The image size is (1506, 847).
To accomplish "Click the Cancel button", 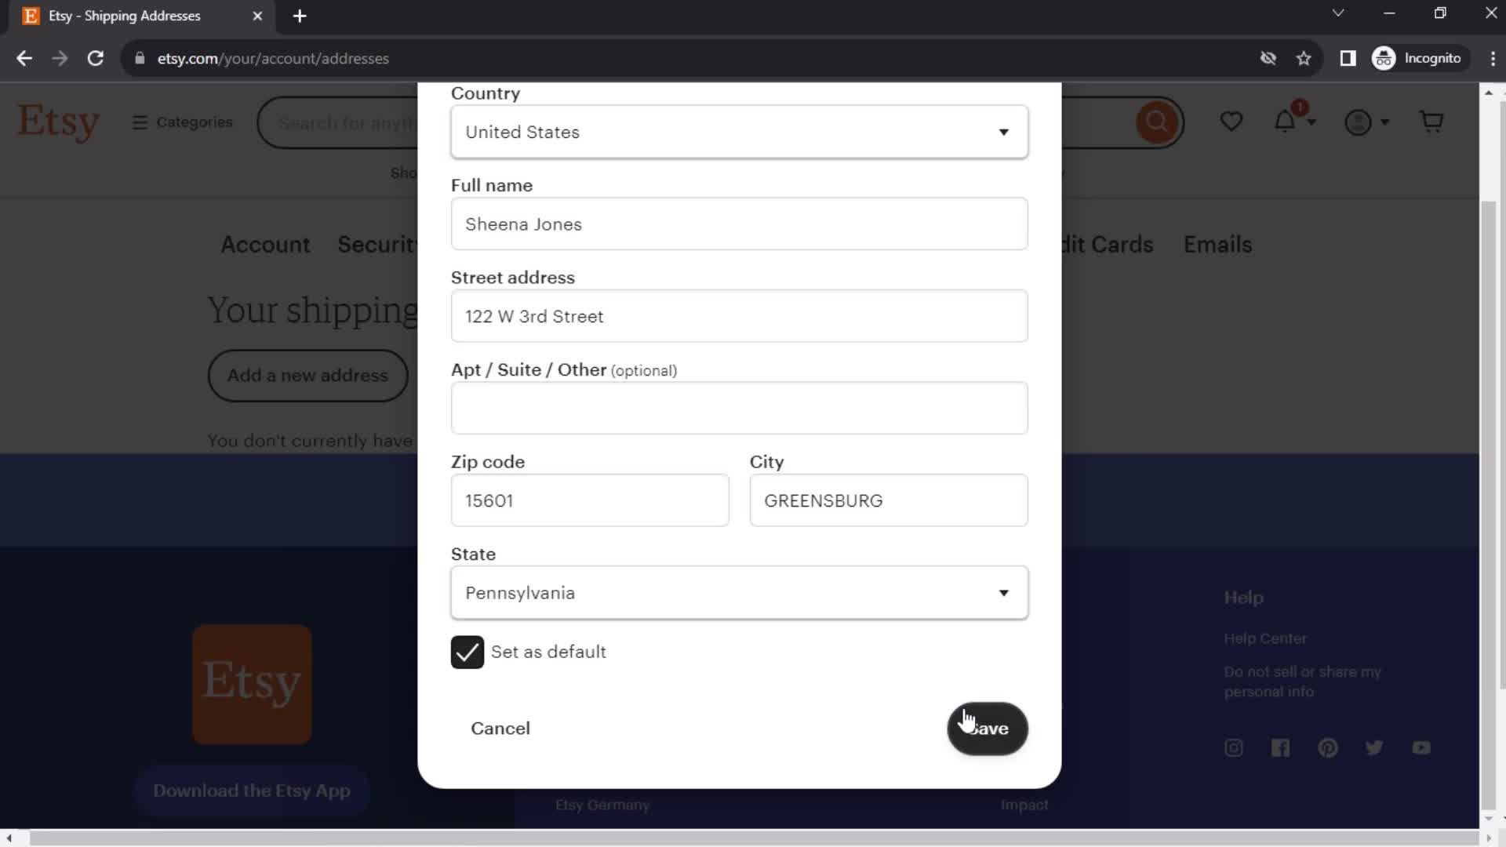I will point(502,728).
